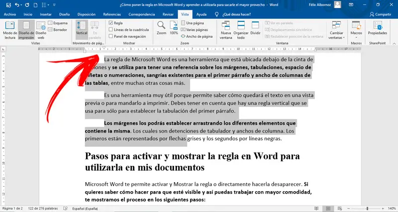Select print layout icon in status bar
This screenshot has width=398, height=212.
328,209
